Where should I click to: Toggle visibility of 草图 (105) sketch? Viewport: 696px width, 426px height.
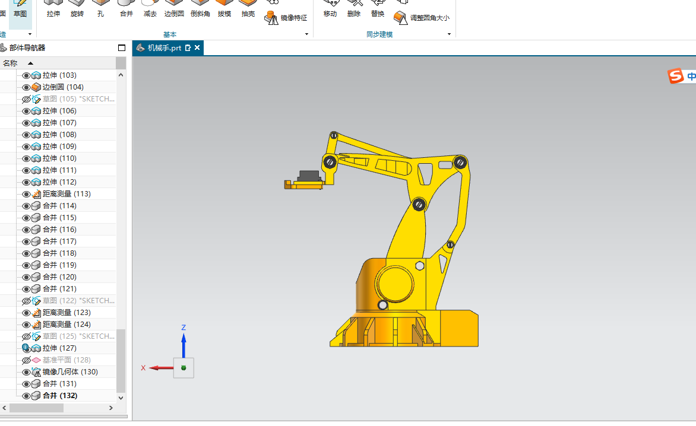pos(26,99)
